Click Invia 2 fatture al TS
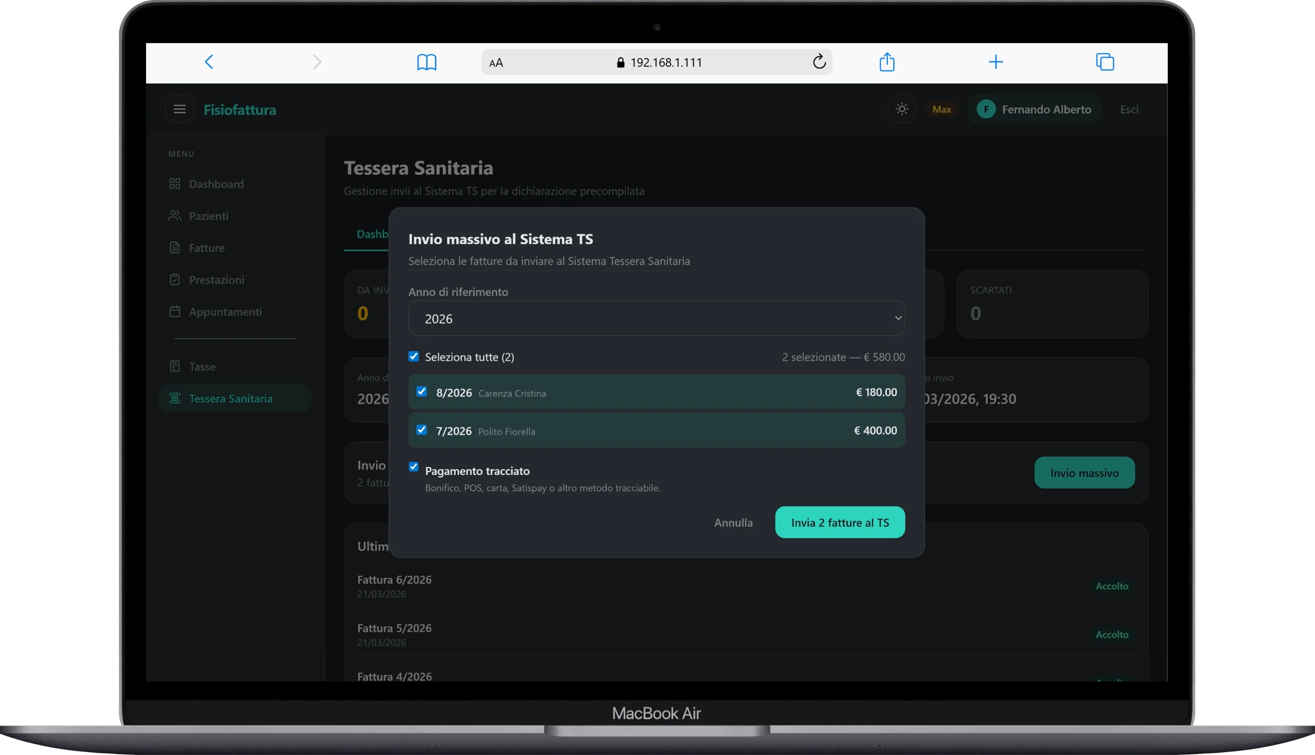This screenshot has width=1315, height=755. tap(840, 523)
